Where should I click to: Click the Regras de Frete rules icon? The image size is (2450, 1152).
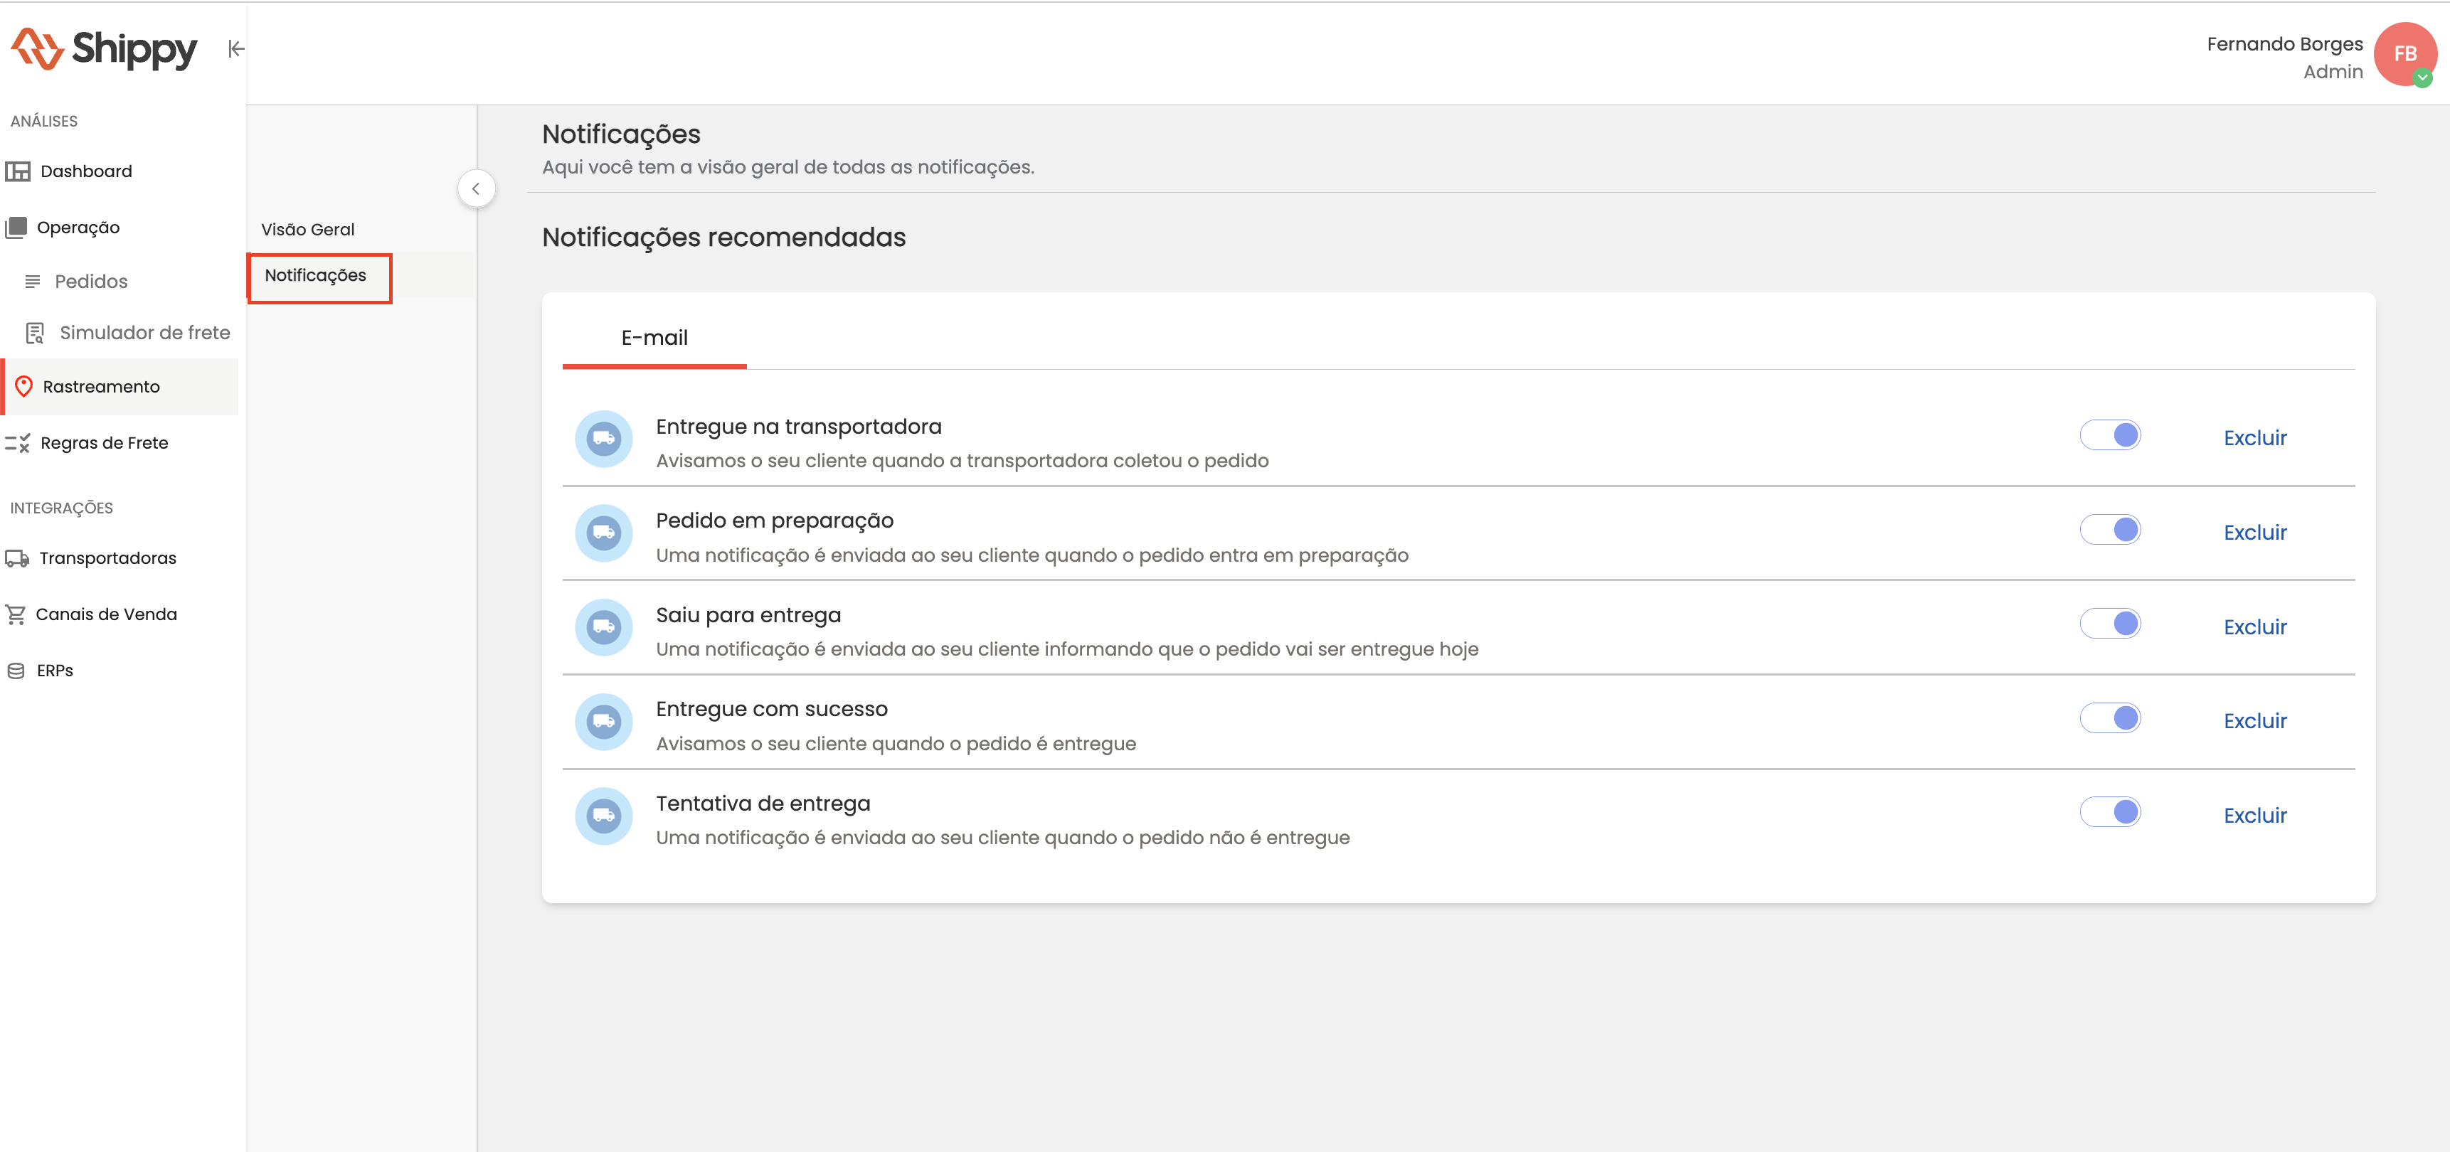click(18, 443)
